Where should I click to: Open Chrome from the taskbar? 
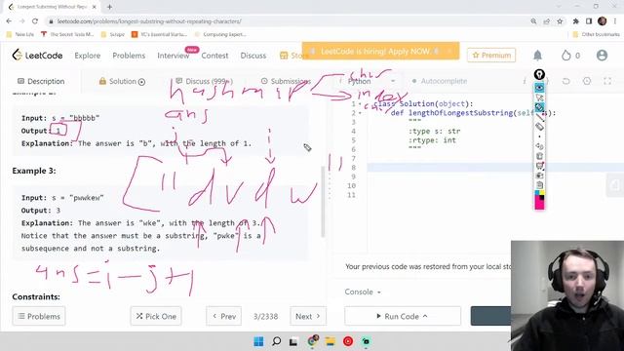(312, 341)
